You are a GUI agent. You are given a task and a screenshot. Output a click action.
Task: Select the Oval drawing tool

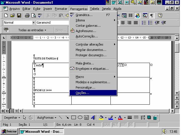coord(80,118)
